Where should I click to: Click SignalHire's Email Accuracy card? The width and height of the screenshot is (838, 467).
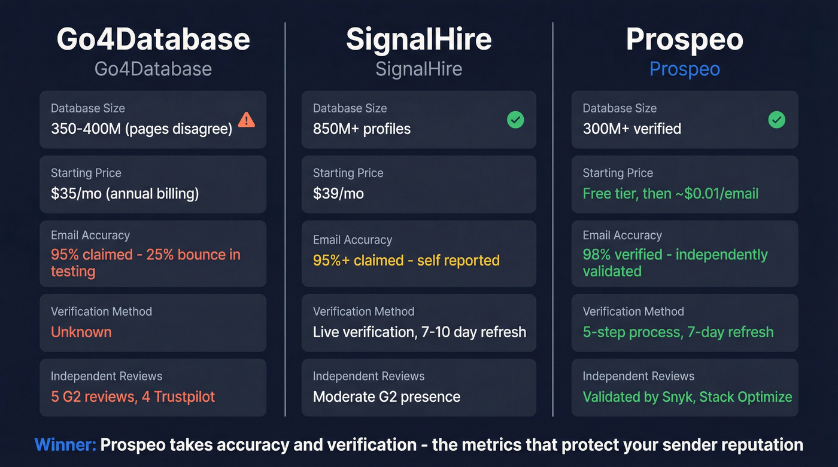pyautogui.click(x=418, y=254)
